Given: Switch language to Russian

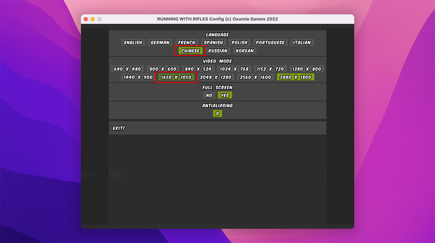Looking at the screenshot, I should pos(218,51).
